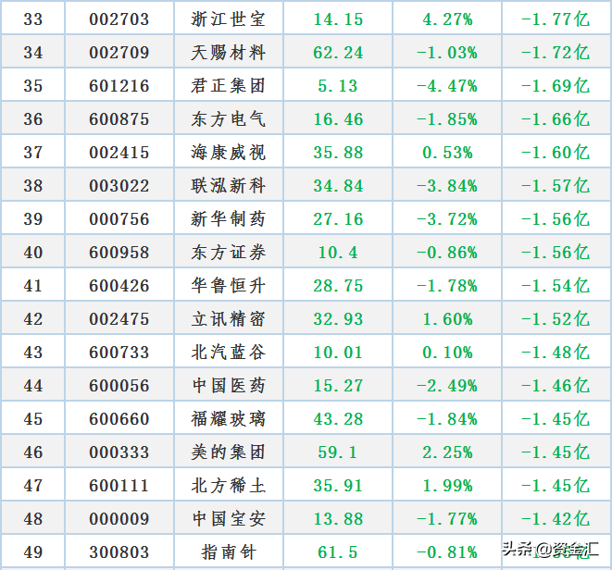Select stock code 002703
This screenshot has width=612, height=570.
(x=119, y=19)
